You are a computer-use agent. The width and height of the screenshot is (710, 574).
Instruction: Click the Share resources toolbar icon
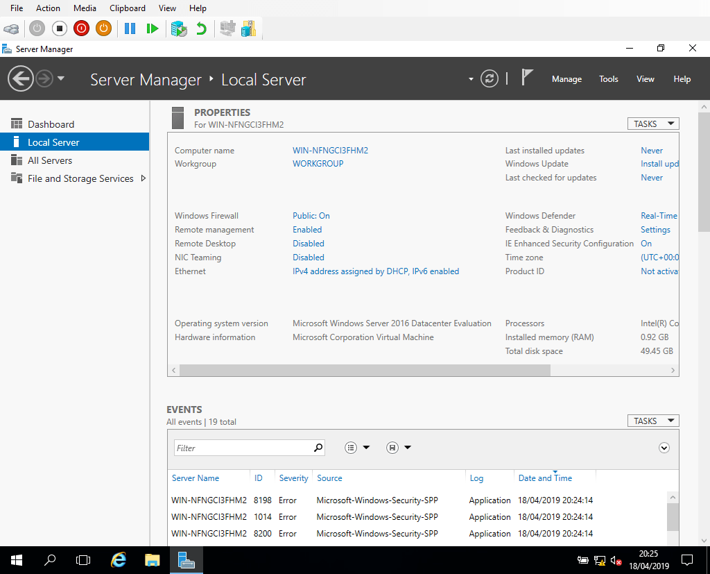pyautogui.click(x=249, y=28)
